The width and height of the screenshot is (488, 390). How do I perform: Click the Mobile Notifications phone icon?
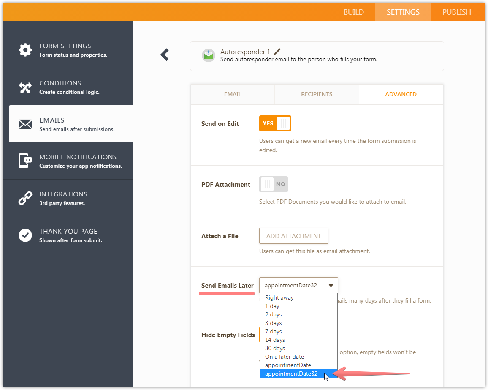pos(25,161)
